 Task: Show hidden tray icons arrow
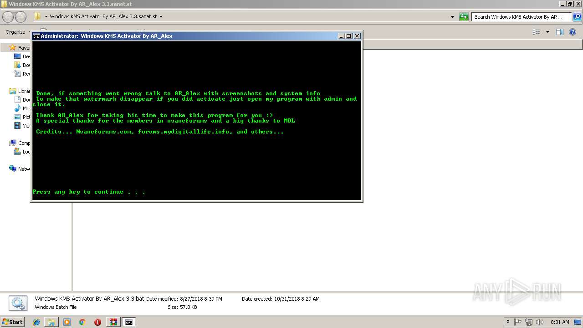point(508,322)
